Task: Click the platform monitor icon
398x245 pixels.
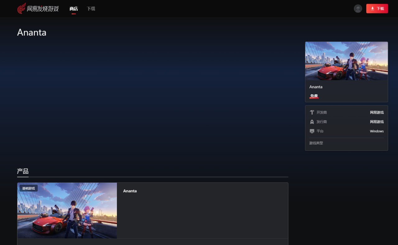Action: (312, 131)
